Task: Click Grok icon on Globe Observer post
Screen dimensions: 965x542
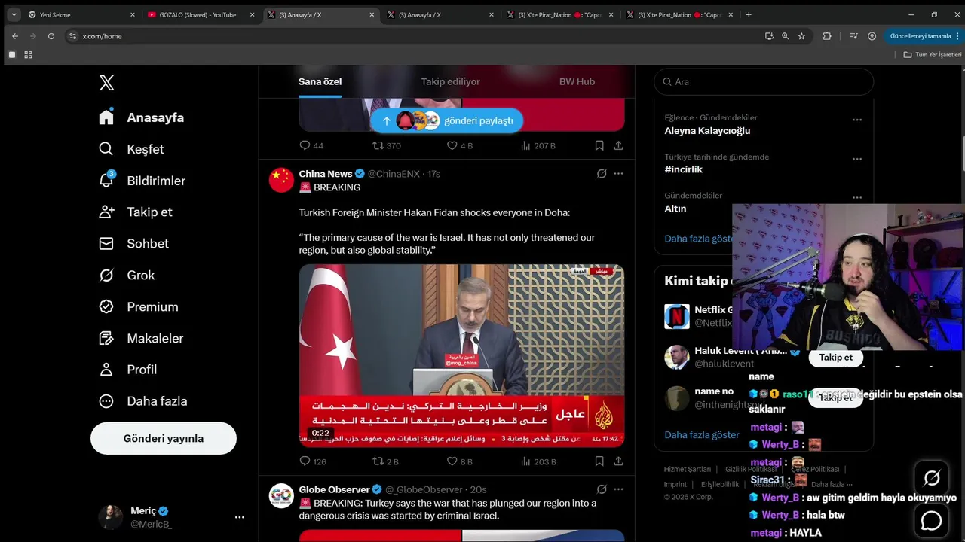Action: click(602, 489)
